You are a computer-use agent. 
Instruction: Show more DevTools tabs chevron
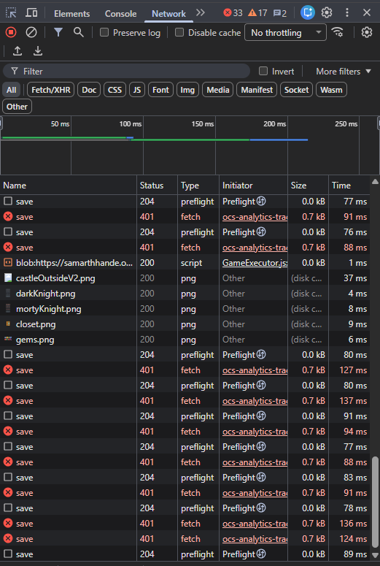[201, 13]
